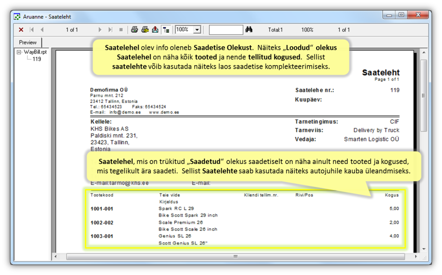Click the Tootekood column header
This screenshot has width=442, height=275.
click(102, 195)
